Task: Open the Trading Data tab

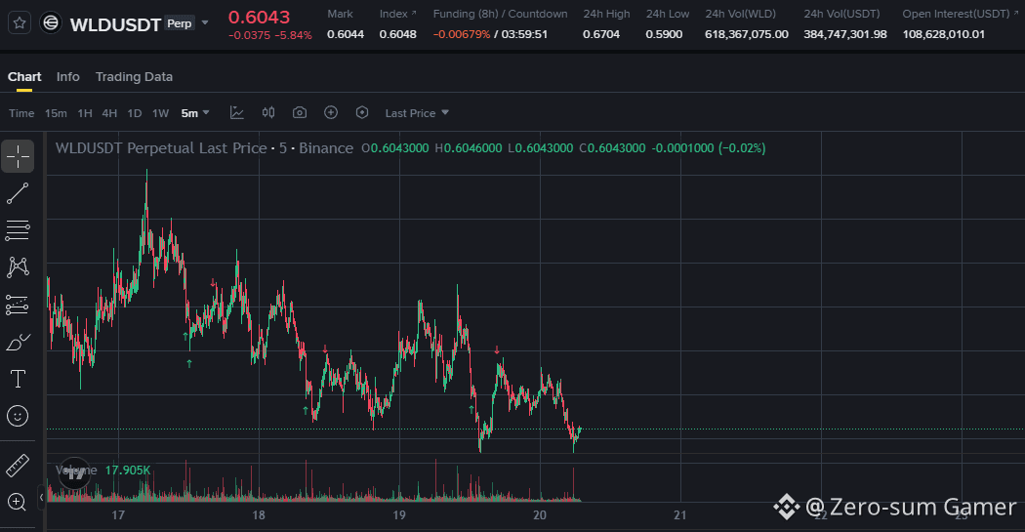Action: coord(134,76)
